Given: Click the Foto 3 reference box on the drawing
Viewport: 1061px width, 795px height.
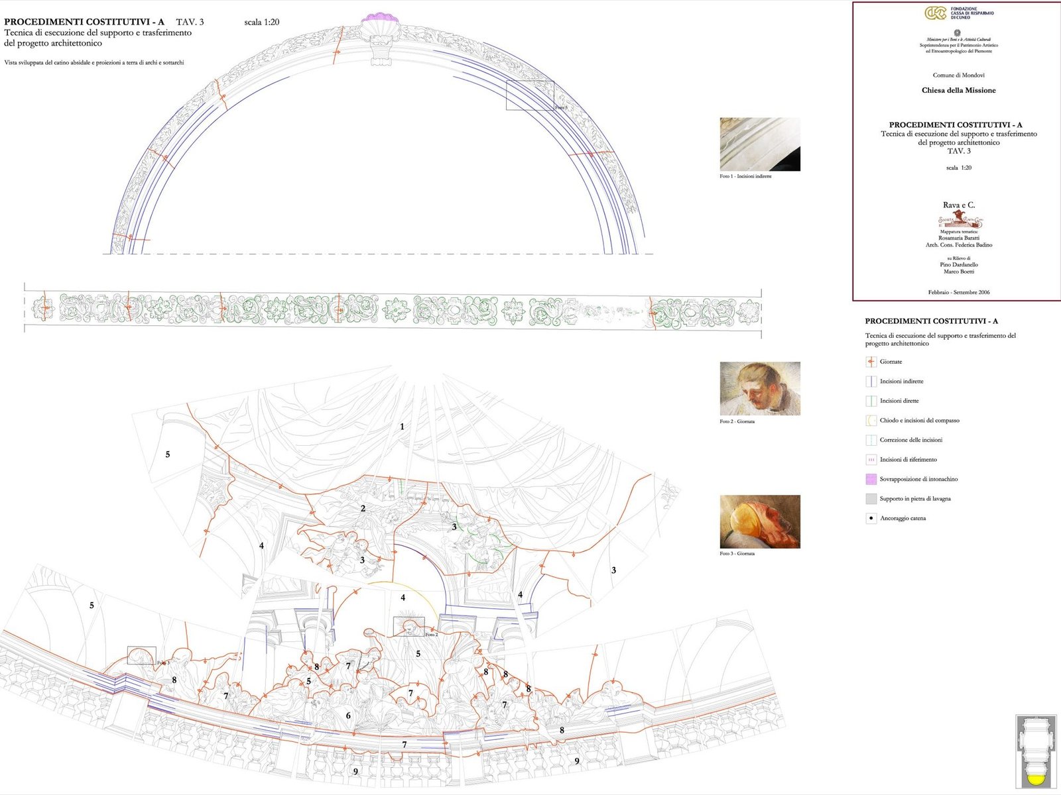Looking at the screenshot, I should click(142, 656).
